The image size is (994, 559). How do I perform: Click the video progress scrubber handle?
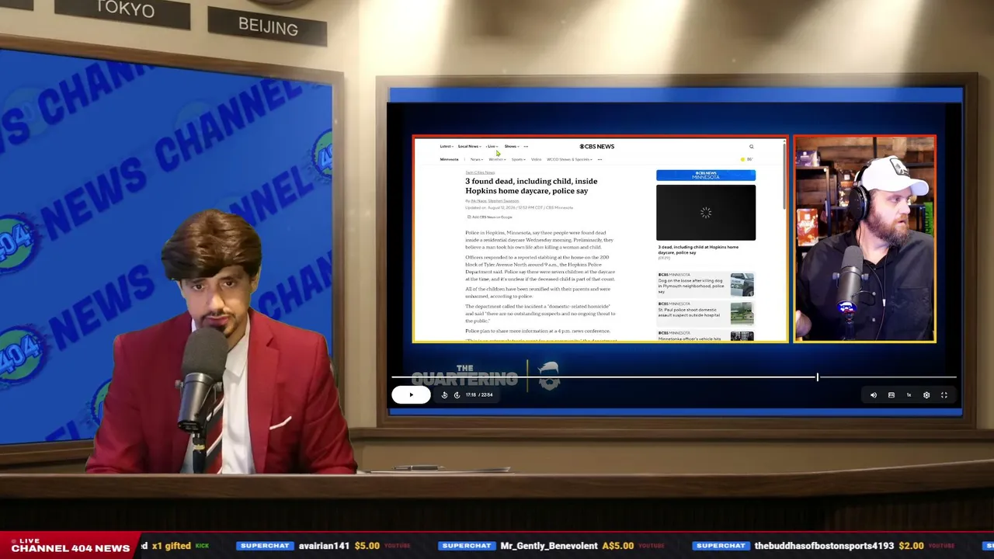pos(817,377)
